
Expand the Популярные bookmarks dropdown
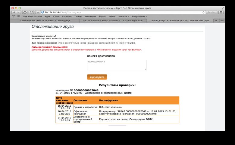click(x=140, y=16)
